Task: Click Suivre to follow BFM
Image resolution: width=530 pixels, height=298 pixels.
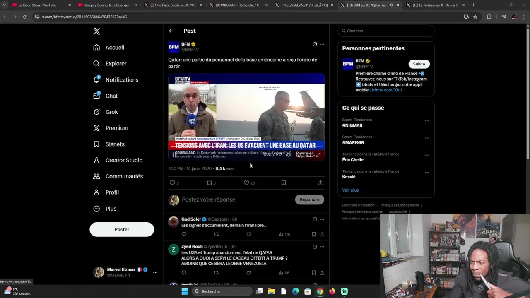Action: pyautogui.click(x=419, y=64)
